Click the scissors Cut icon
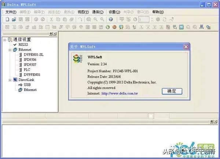 point(51,19)
